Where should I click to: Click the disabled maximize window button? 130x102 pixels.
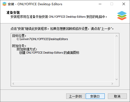point(112,4)
